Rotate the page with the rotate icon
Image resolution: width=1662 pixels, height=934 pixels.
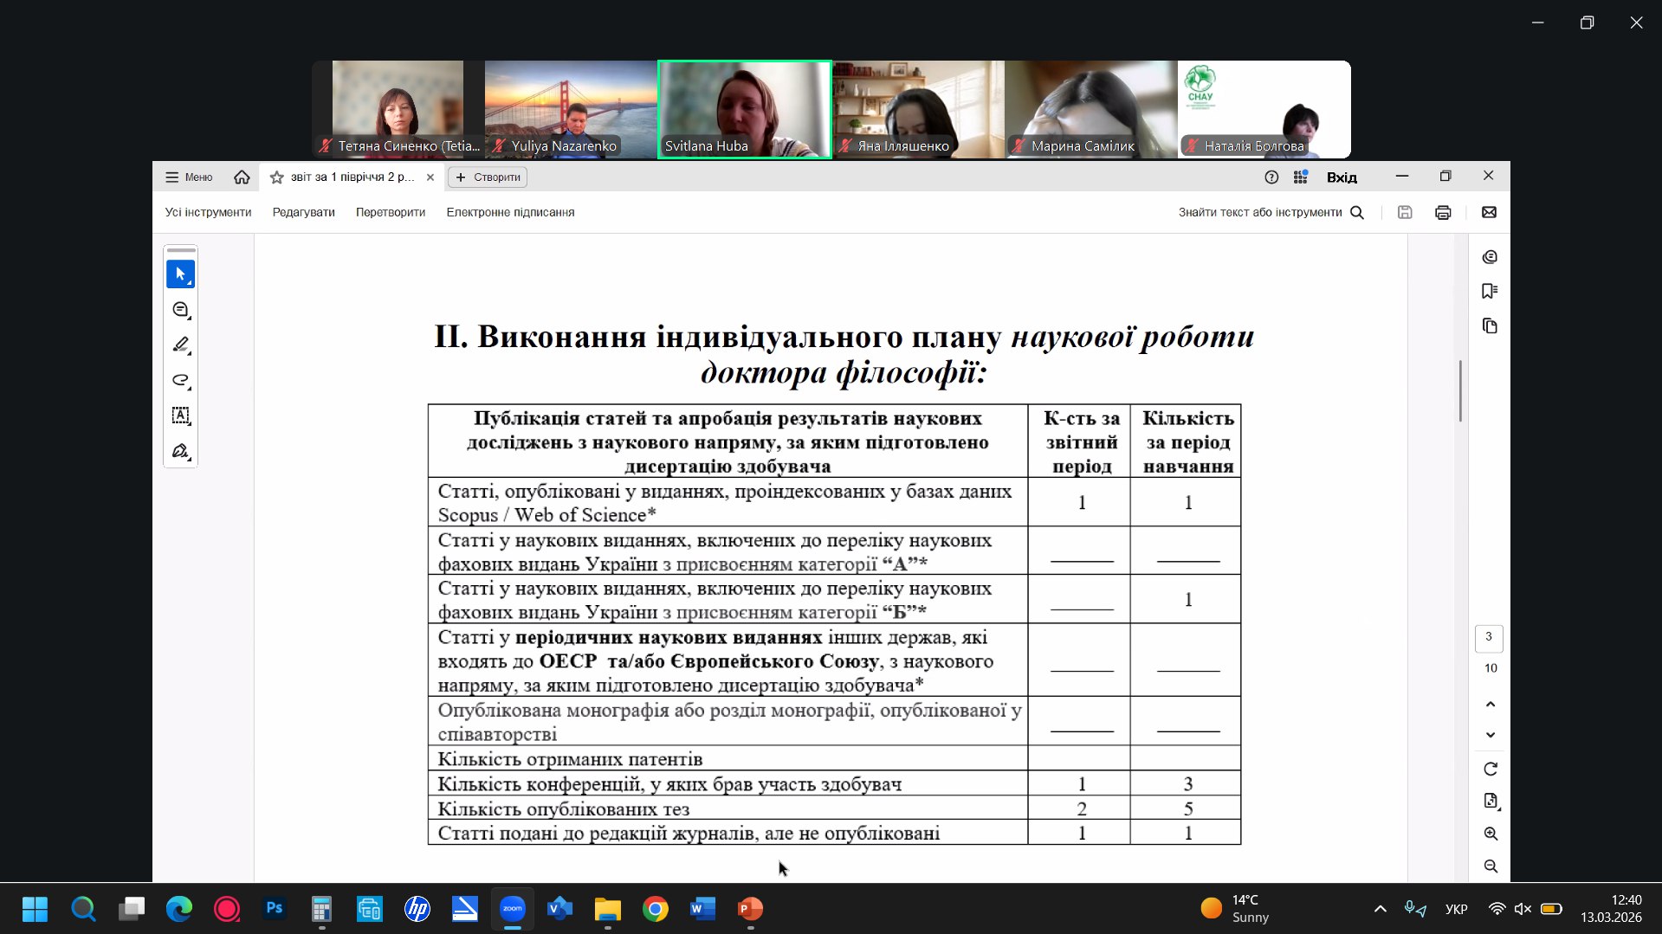[1490, 769]
